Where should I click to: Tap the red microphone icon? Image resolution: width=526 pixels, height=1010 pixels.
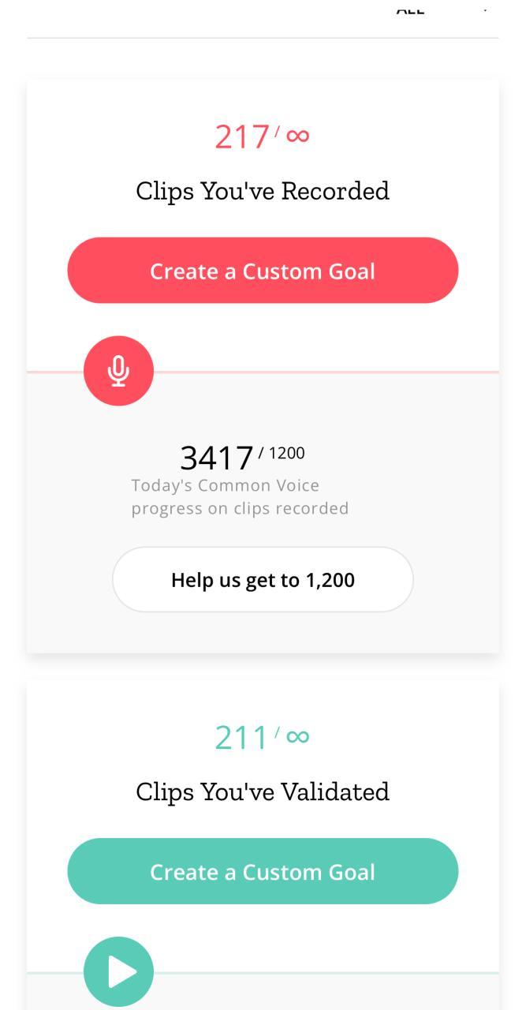[118, 371]
